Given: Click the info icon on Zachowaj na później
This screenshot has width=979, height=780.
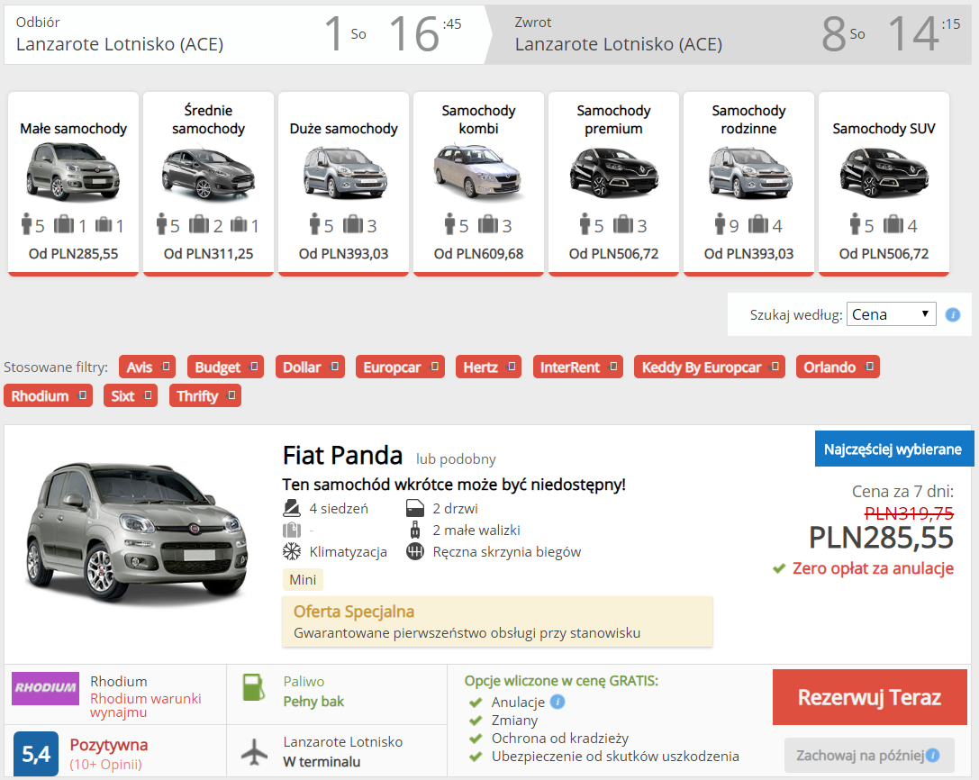Looking at the screenshot, I should tap(933, 756).
